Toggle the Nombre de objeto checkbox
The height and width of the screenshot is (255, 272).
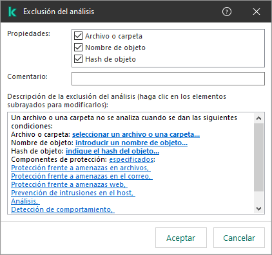(x=78, y=48)
